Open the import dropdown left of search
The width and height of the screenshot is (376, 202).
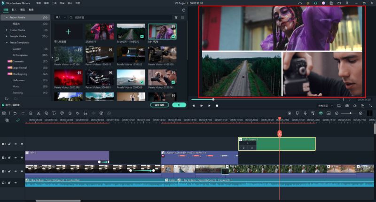61,17
